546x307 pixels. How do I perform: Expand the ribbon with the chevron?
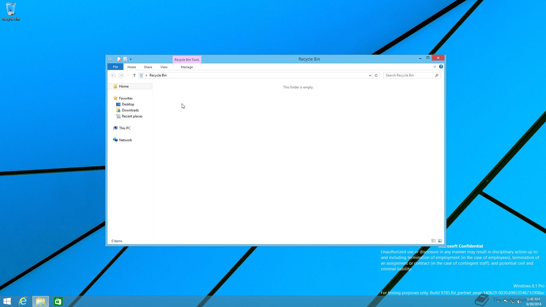pyautogui.click(x=435, y=67)
